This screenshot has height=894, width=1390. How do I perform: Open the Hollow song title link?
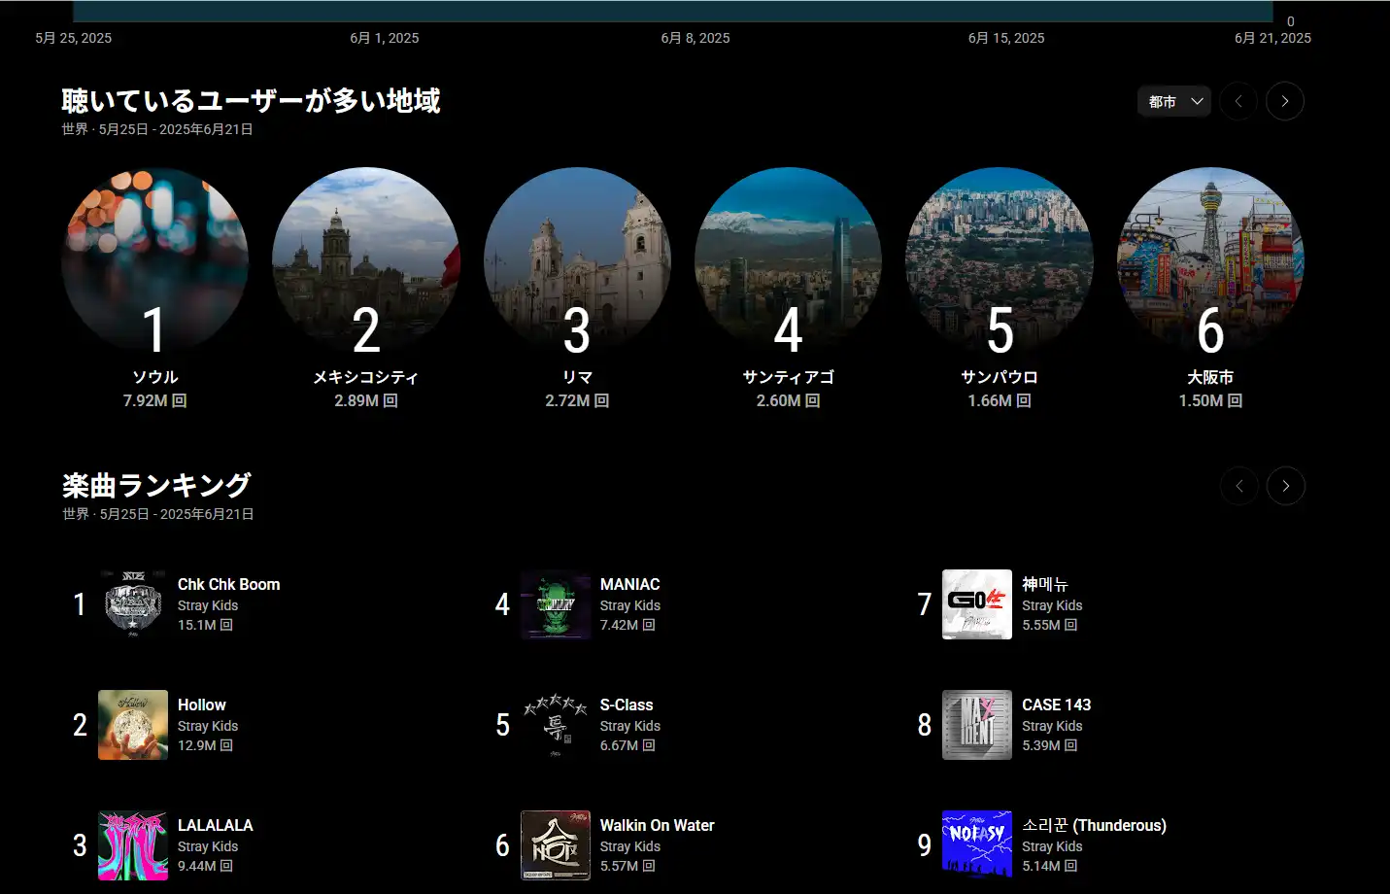point(202,705)
